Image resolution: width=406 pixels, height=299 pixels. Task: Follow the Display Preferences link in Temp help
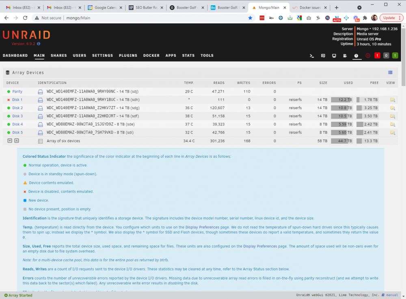pos(202,227)
